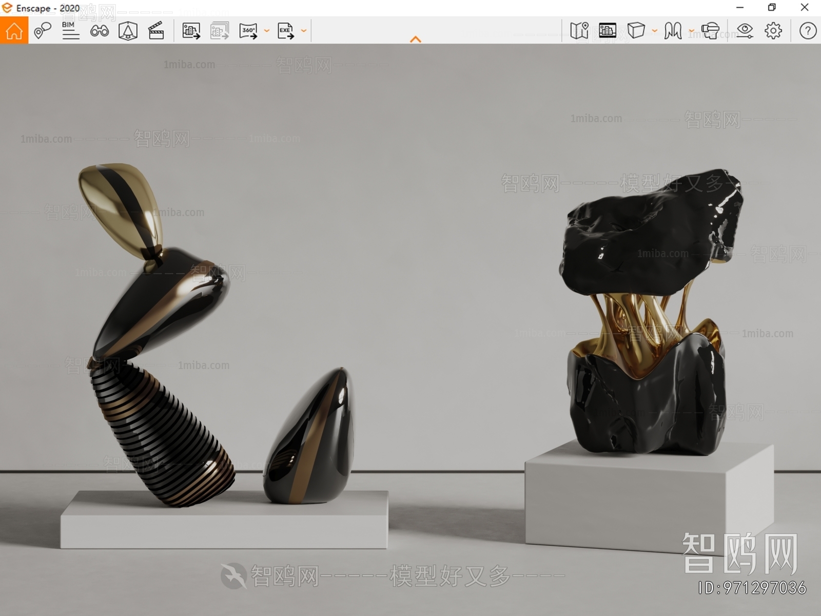Export a Screenshot render
Viewport: 821px width, 616px height.
coord(191,31)
